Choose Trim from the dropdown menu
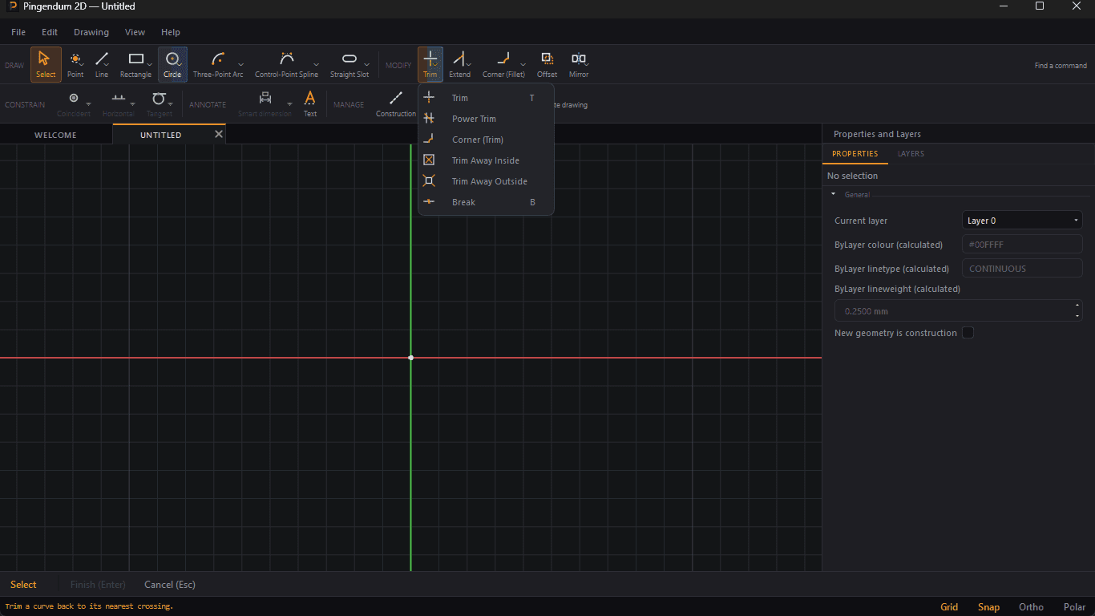 (486, 98)
